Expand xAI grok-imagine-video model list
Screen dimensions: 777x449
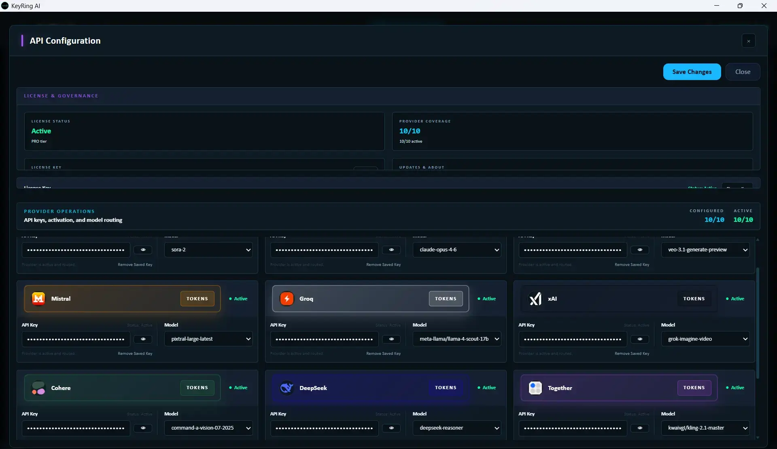click(x=705, y=339)
